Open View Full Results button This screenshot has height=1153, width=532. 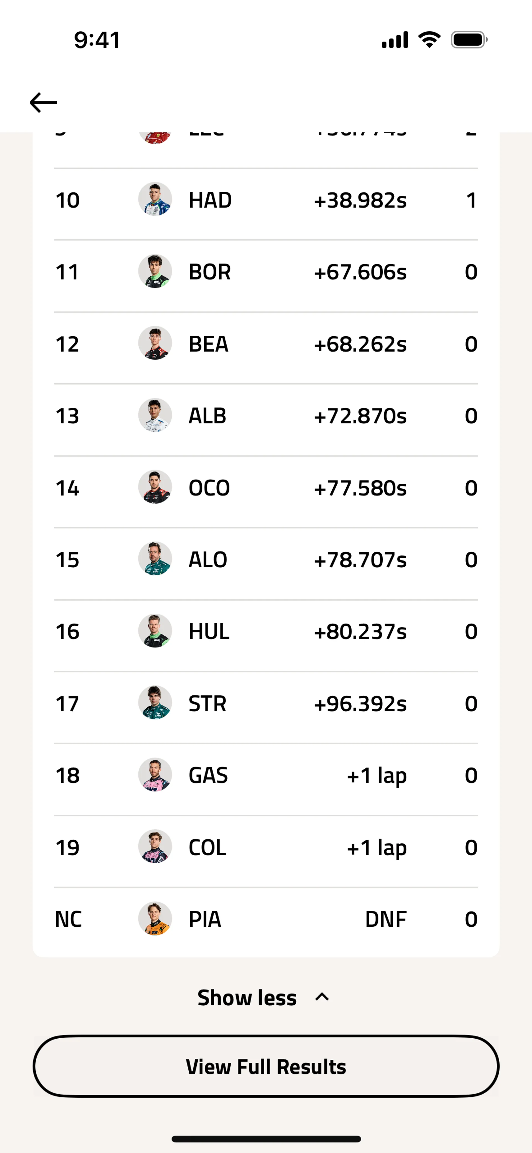(x=266, y=1066)
